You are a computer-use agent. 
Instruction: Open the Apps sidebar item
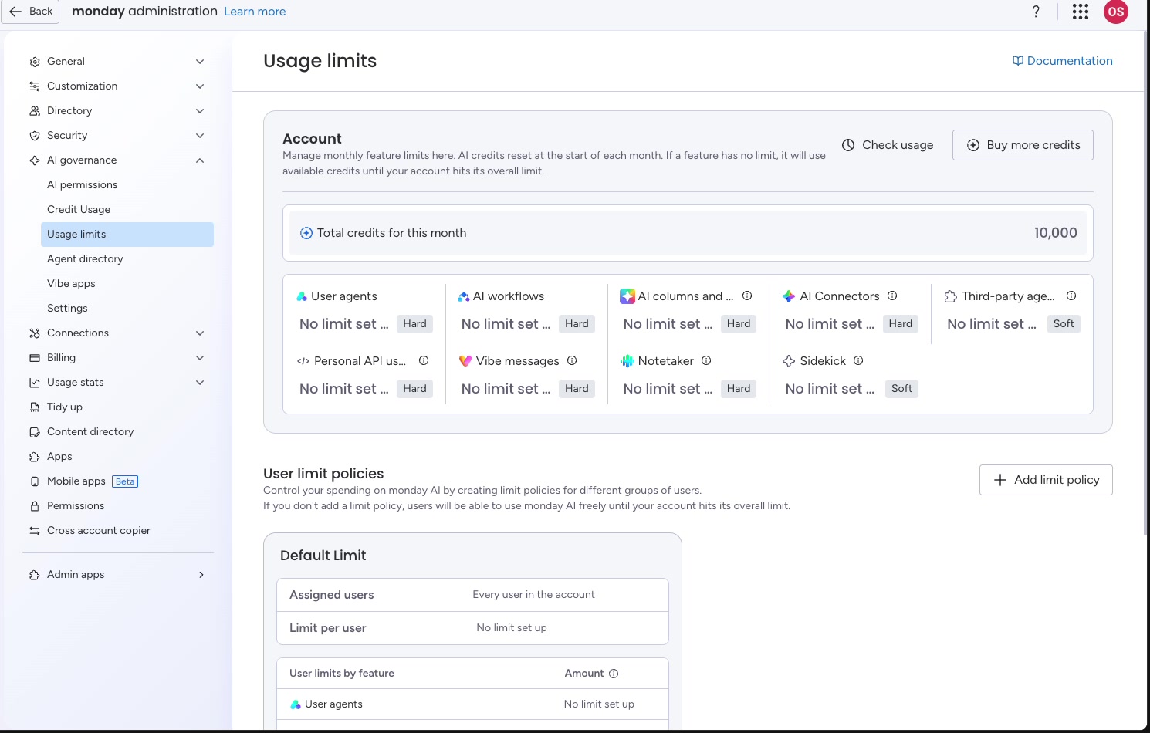[118, 457]
